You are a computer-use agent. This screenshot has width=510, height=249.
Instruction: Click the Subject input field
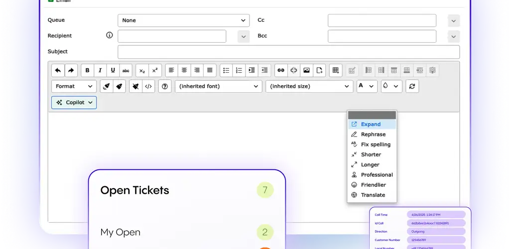(288, 52)
